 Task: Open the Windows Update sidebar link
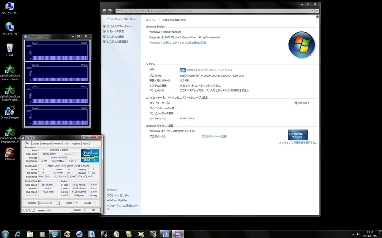[x=117, y=200]
